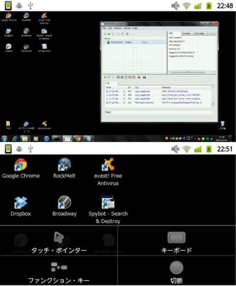Select the debug (D) log level icon
Viewport: 236px width, 286px height.
click(x=122, y=77)
